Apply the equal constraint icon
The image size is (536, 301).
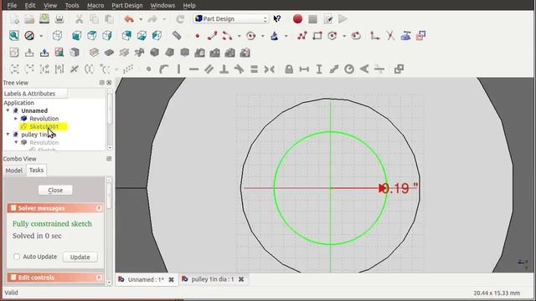point(254,69)
